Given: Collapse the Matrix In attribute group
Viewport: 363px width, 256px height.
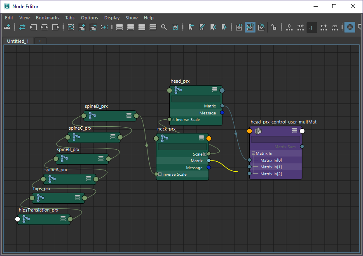Looking at the screenshot, I should click(253, 154).
